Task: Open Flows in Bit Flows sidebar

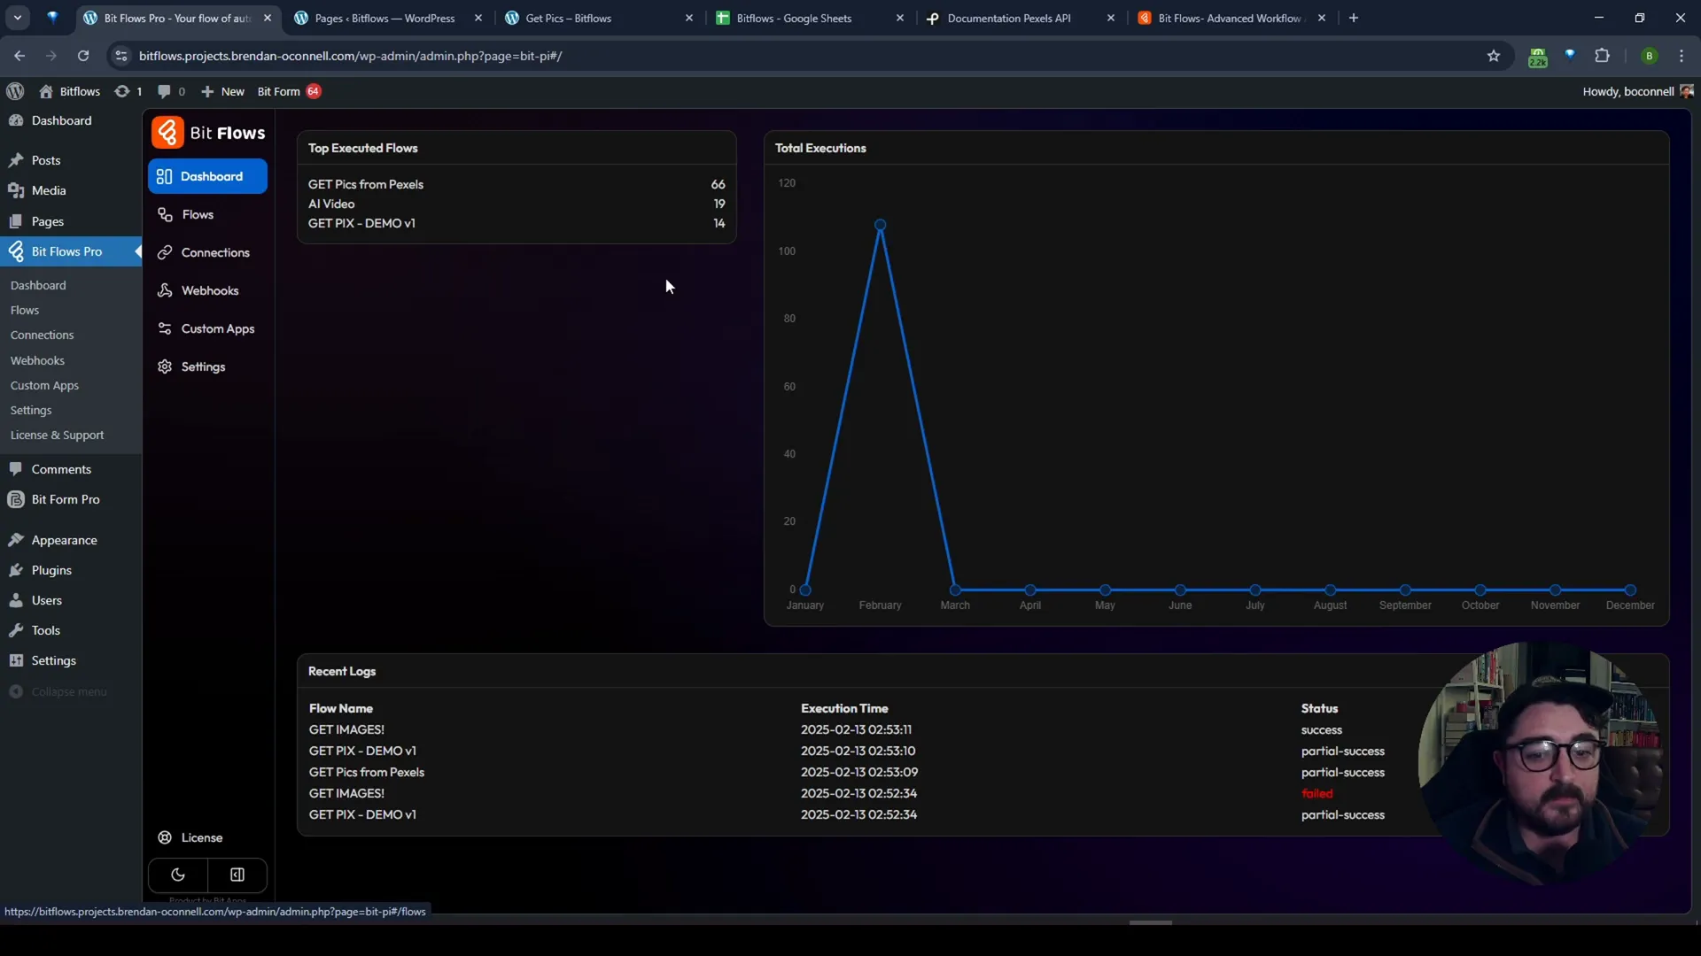Action: (x=207, y=214)
